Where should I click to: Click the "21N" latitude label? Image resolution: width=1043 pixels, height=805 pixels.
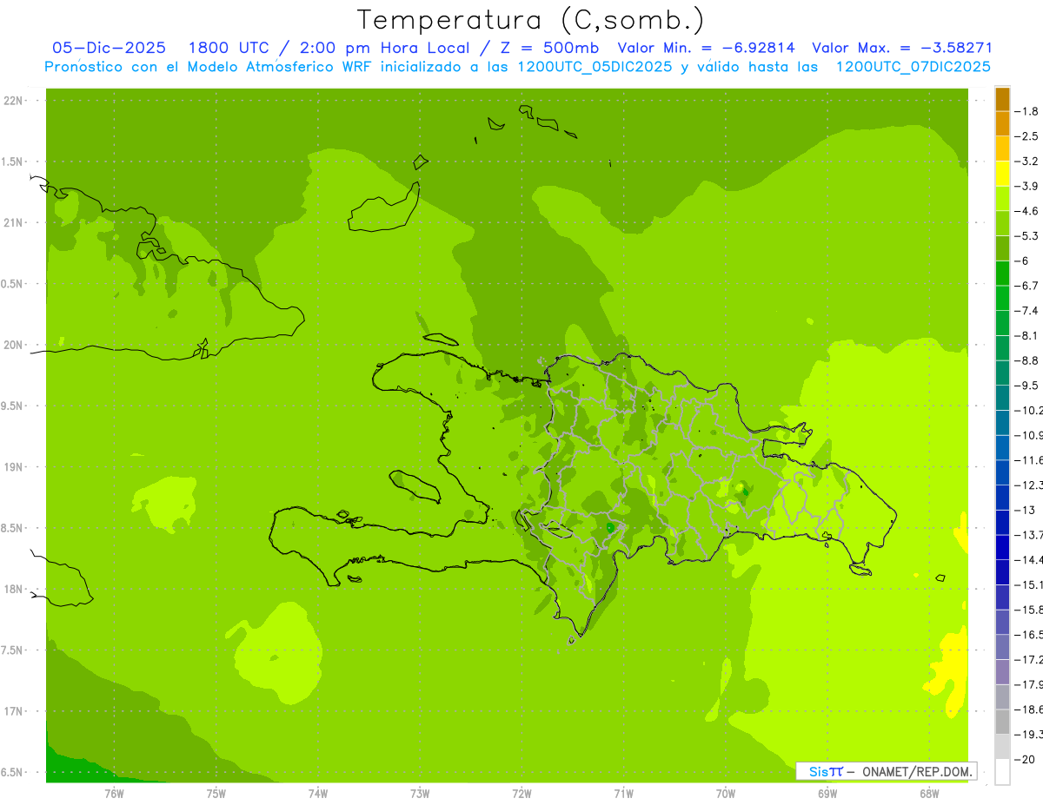point(14,222)
